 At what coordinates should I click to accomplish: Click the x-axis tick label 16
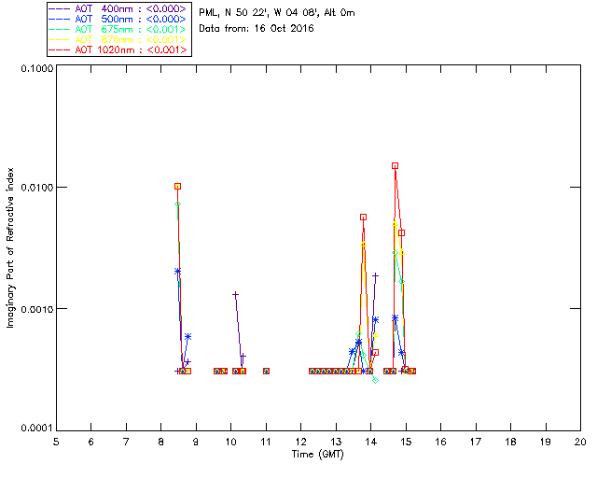coord(441,442)
